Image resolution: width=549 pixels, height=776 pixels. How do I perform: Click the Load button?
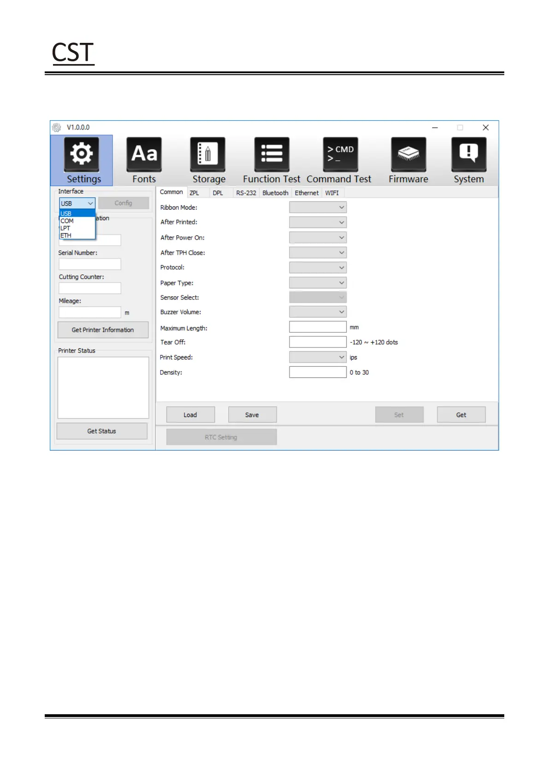click(x=190, y=415)
